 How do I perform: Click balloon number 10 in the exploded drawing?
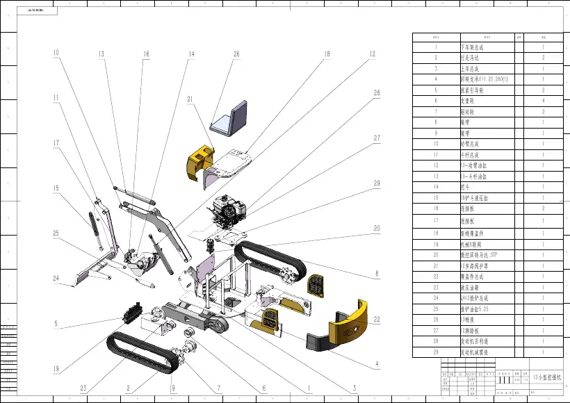56,53
